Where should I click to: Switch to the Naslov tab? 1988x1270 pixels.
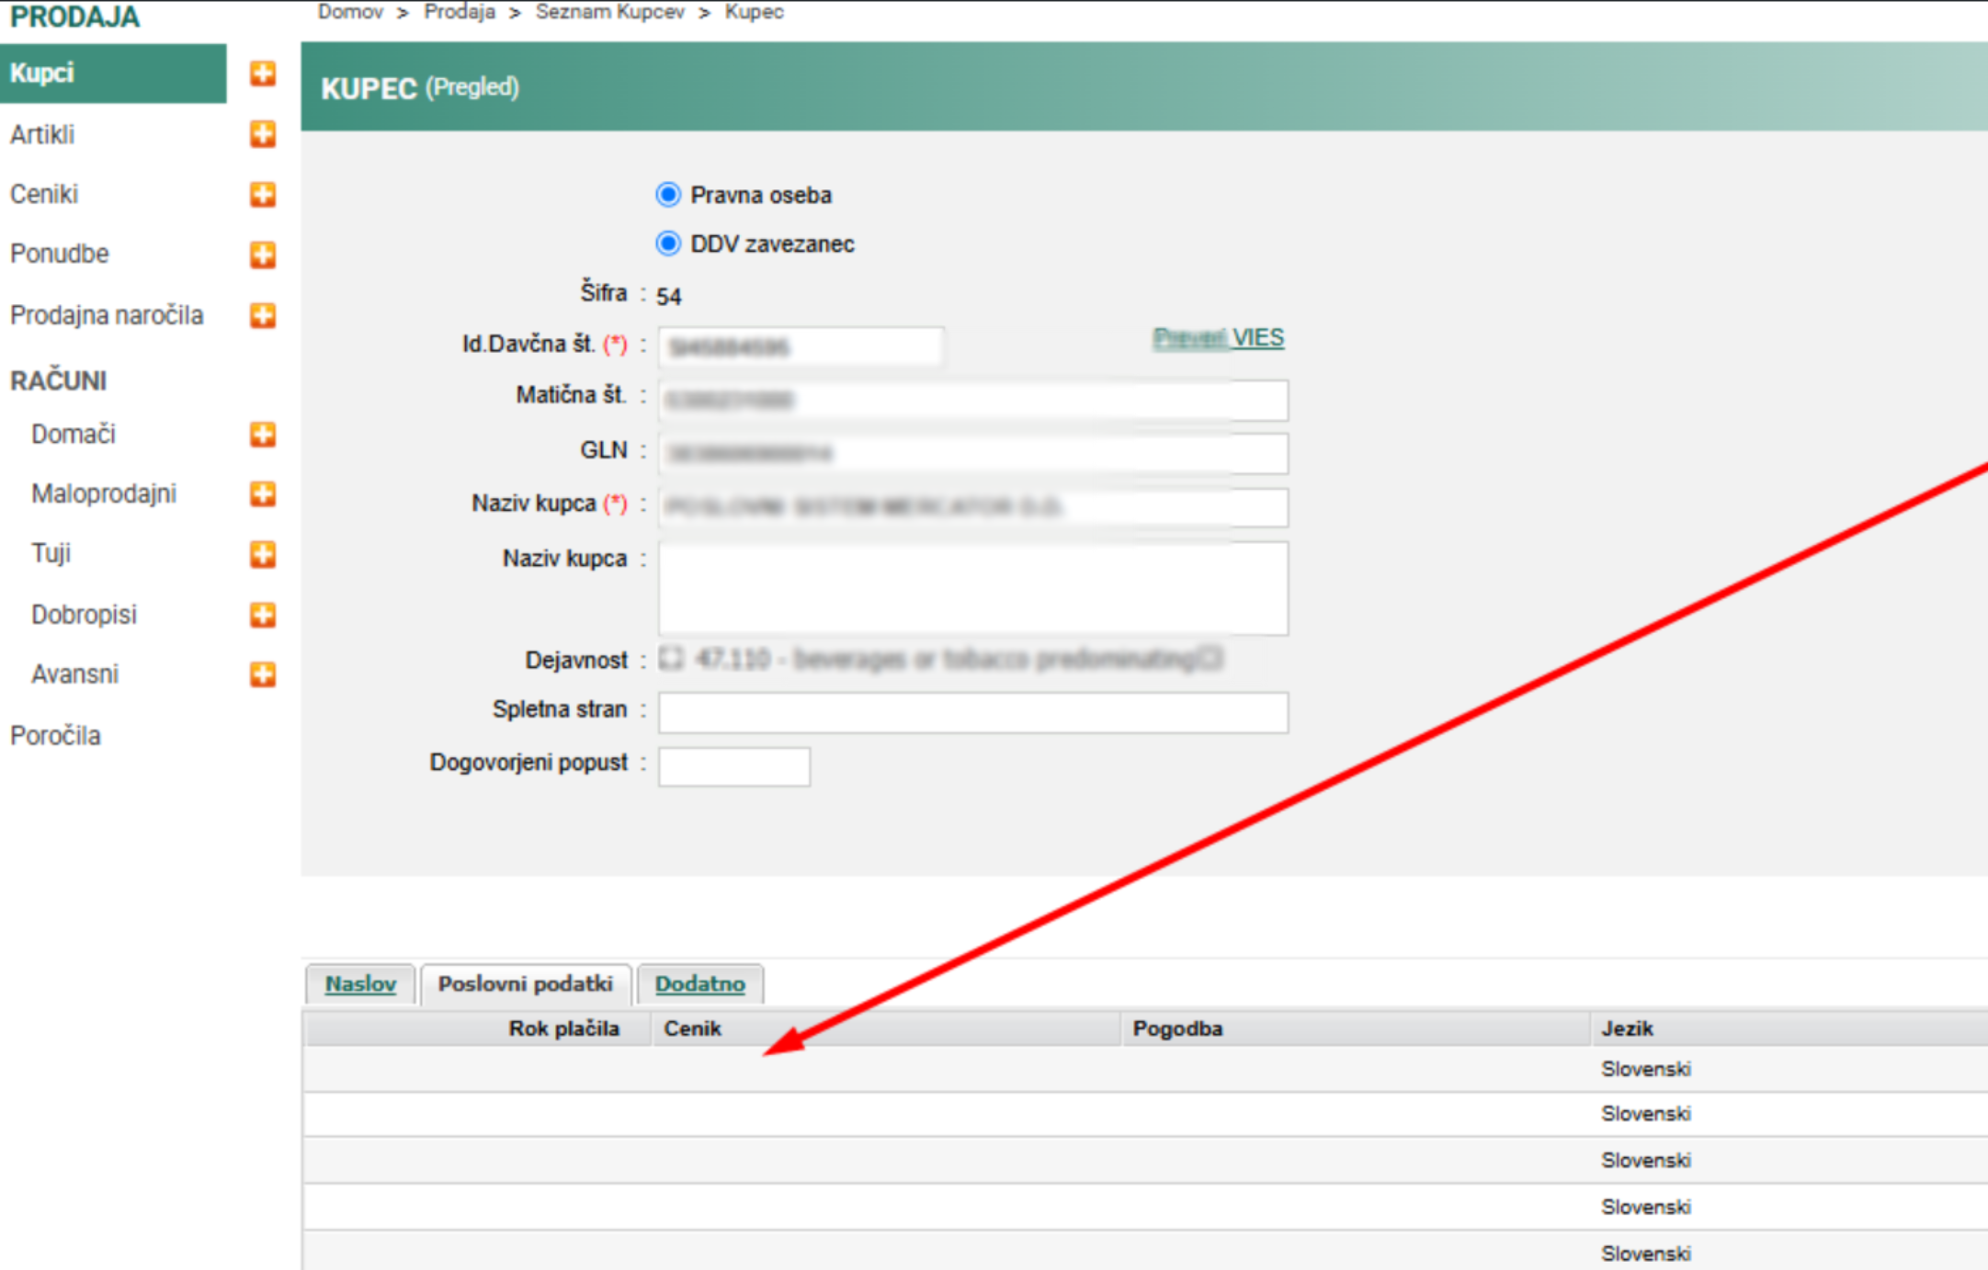click(x=360, y=984)
